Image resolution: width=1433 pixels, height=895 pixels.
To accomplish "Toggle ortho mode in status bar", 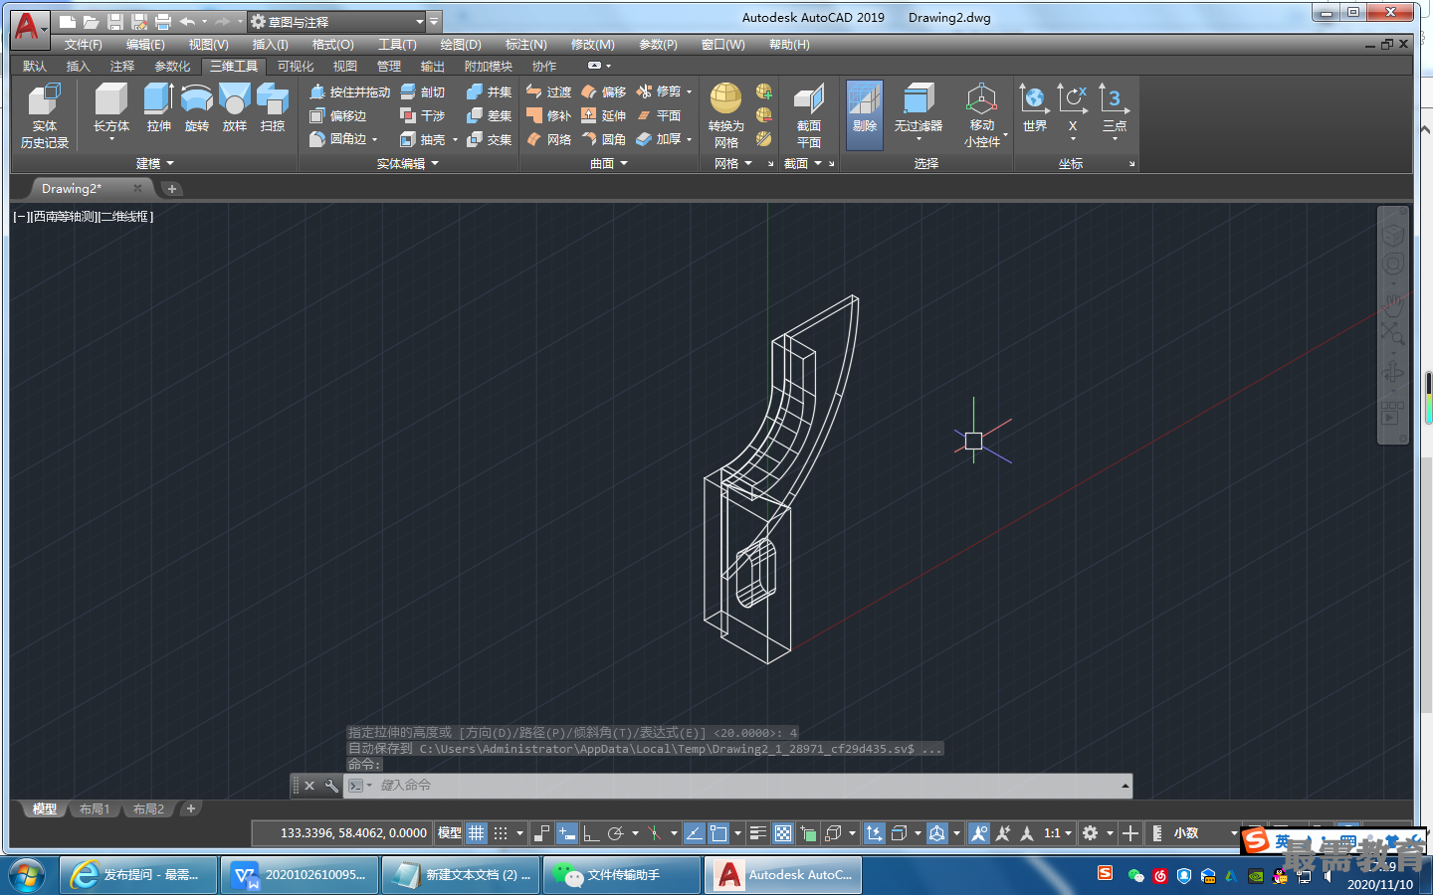I will pyautogui.click(x=591, y=833).
